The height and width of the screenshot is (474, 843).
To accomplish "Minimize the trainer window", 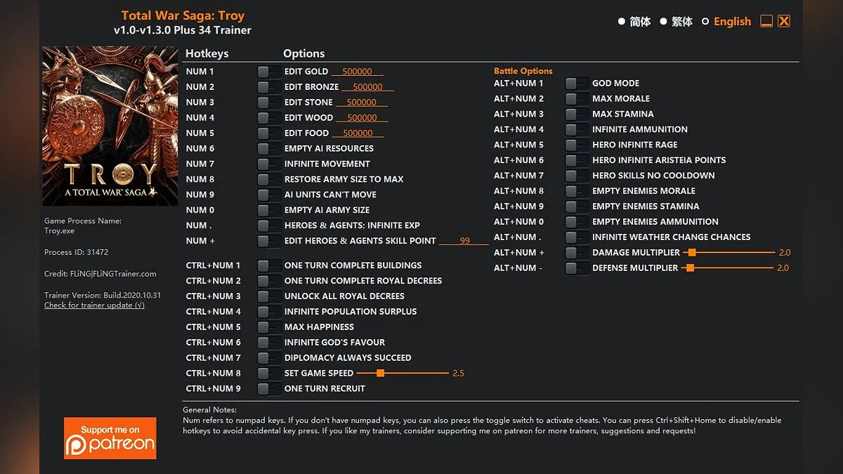I will click(x=766, y=21).
